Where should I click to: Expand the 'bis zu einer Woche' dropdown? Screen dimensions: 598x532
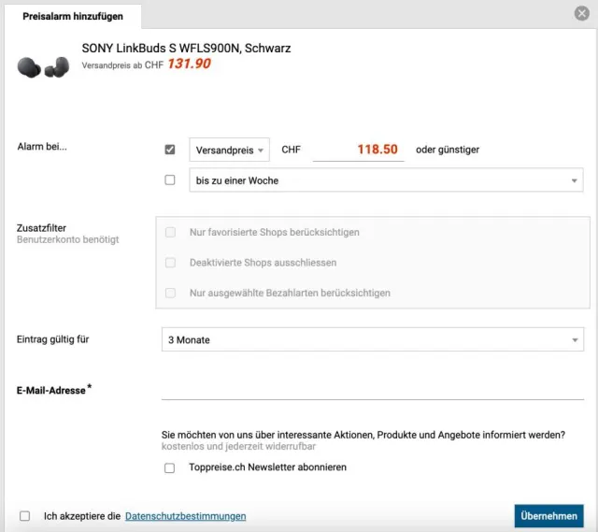(386, 180)
